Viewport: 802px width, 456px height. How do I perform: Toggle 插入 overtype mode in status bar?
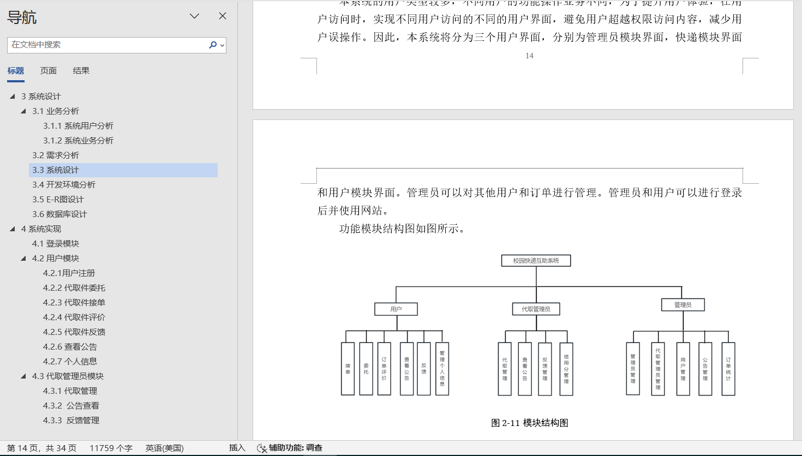237,448
